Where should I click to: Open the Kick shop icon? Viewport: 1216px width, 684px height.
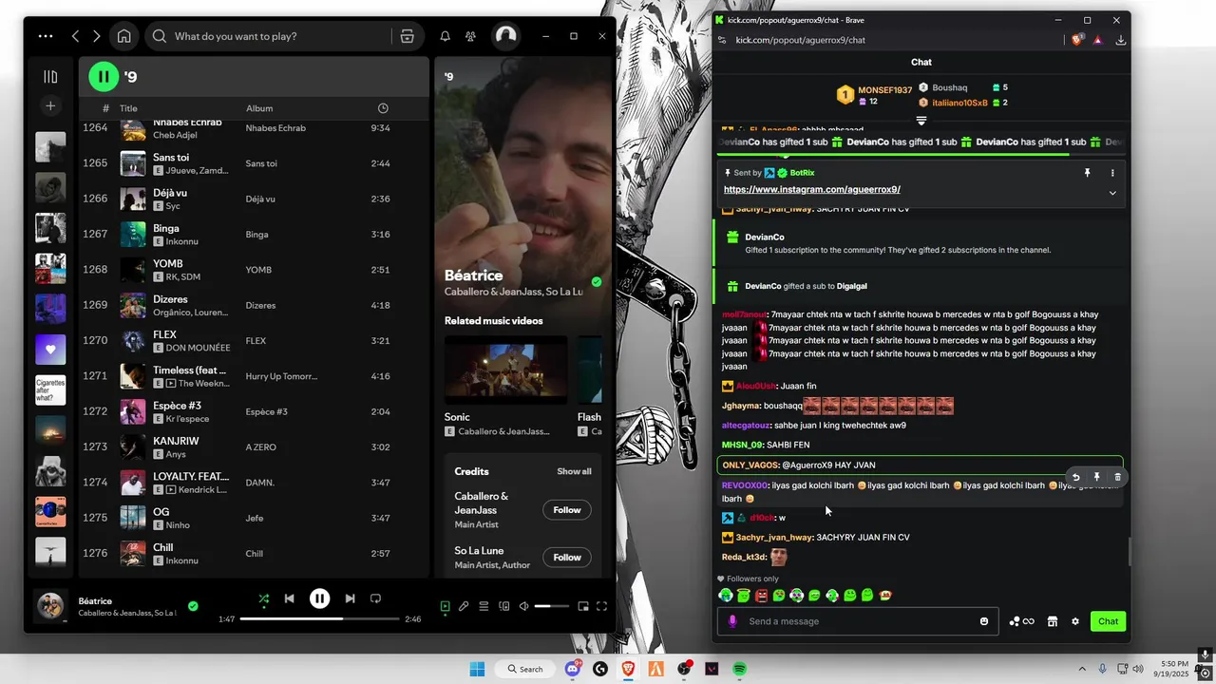coord(1053,621)
